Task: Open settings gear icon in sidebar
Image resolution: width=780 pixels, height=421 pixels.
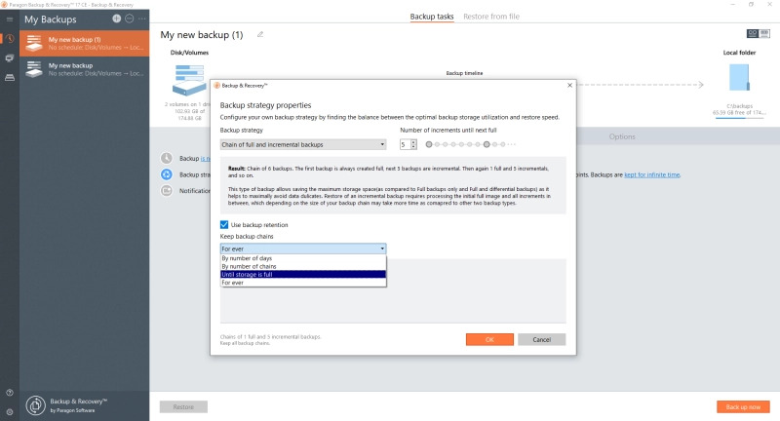Action: click(10, 411)
